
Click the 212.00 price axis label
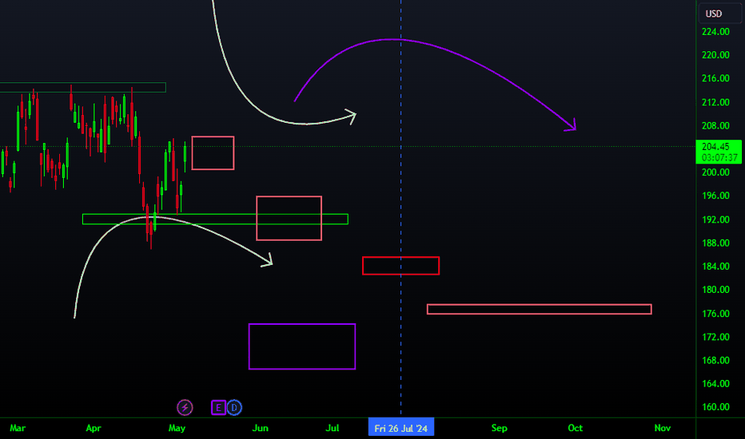coord(715,102)
